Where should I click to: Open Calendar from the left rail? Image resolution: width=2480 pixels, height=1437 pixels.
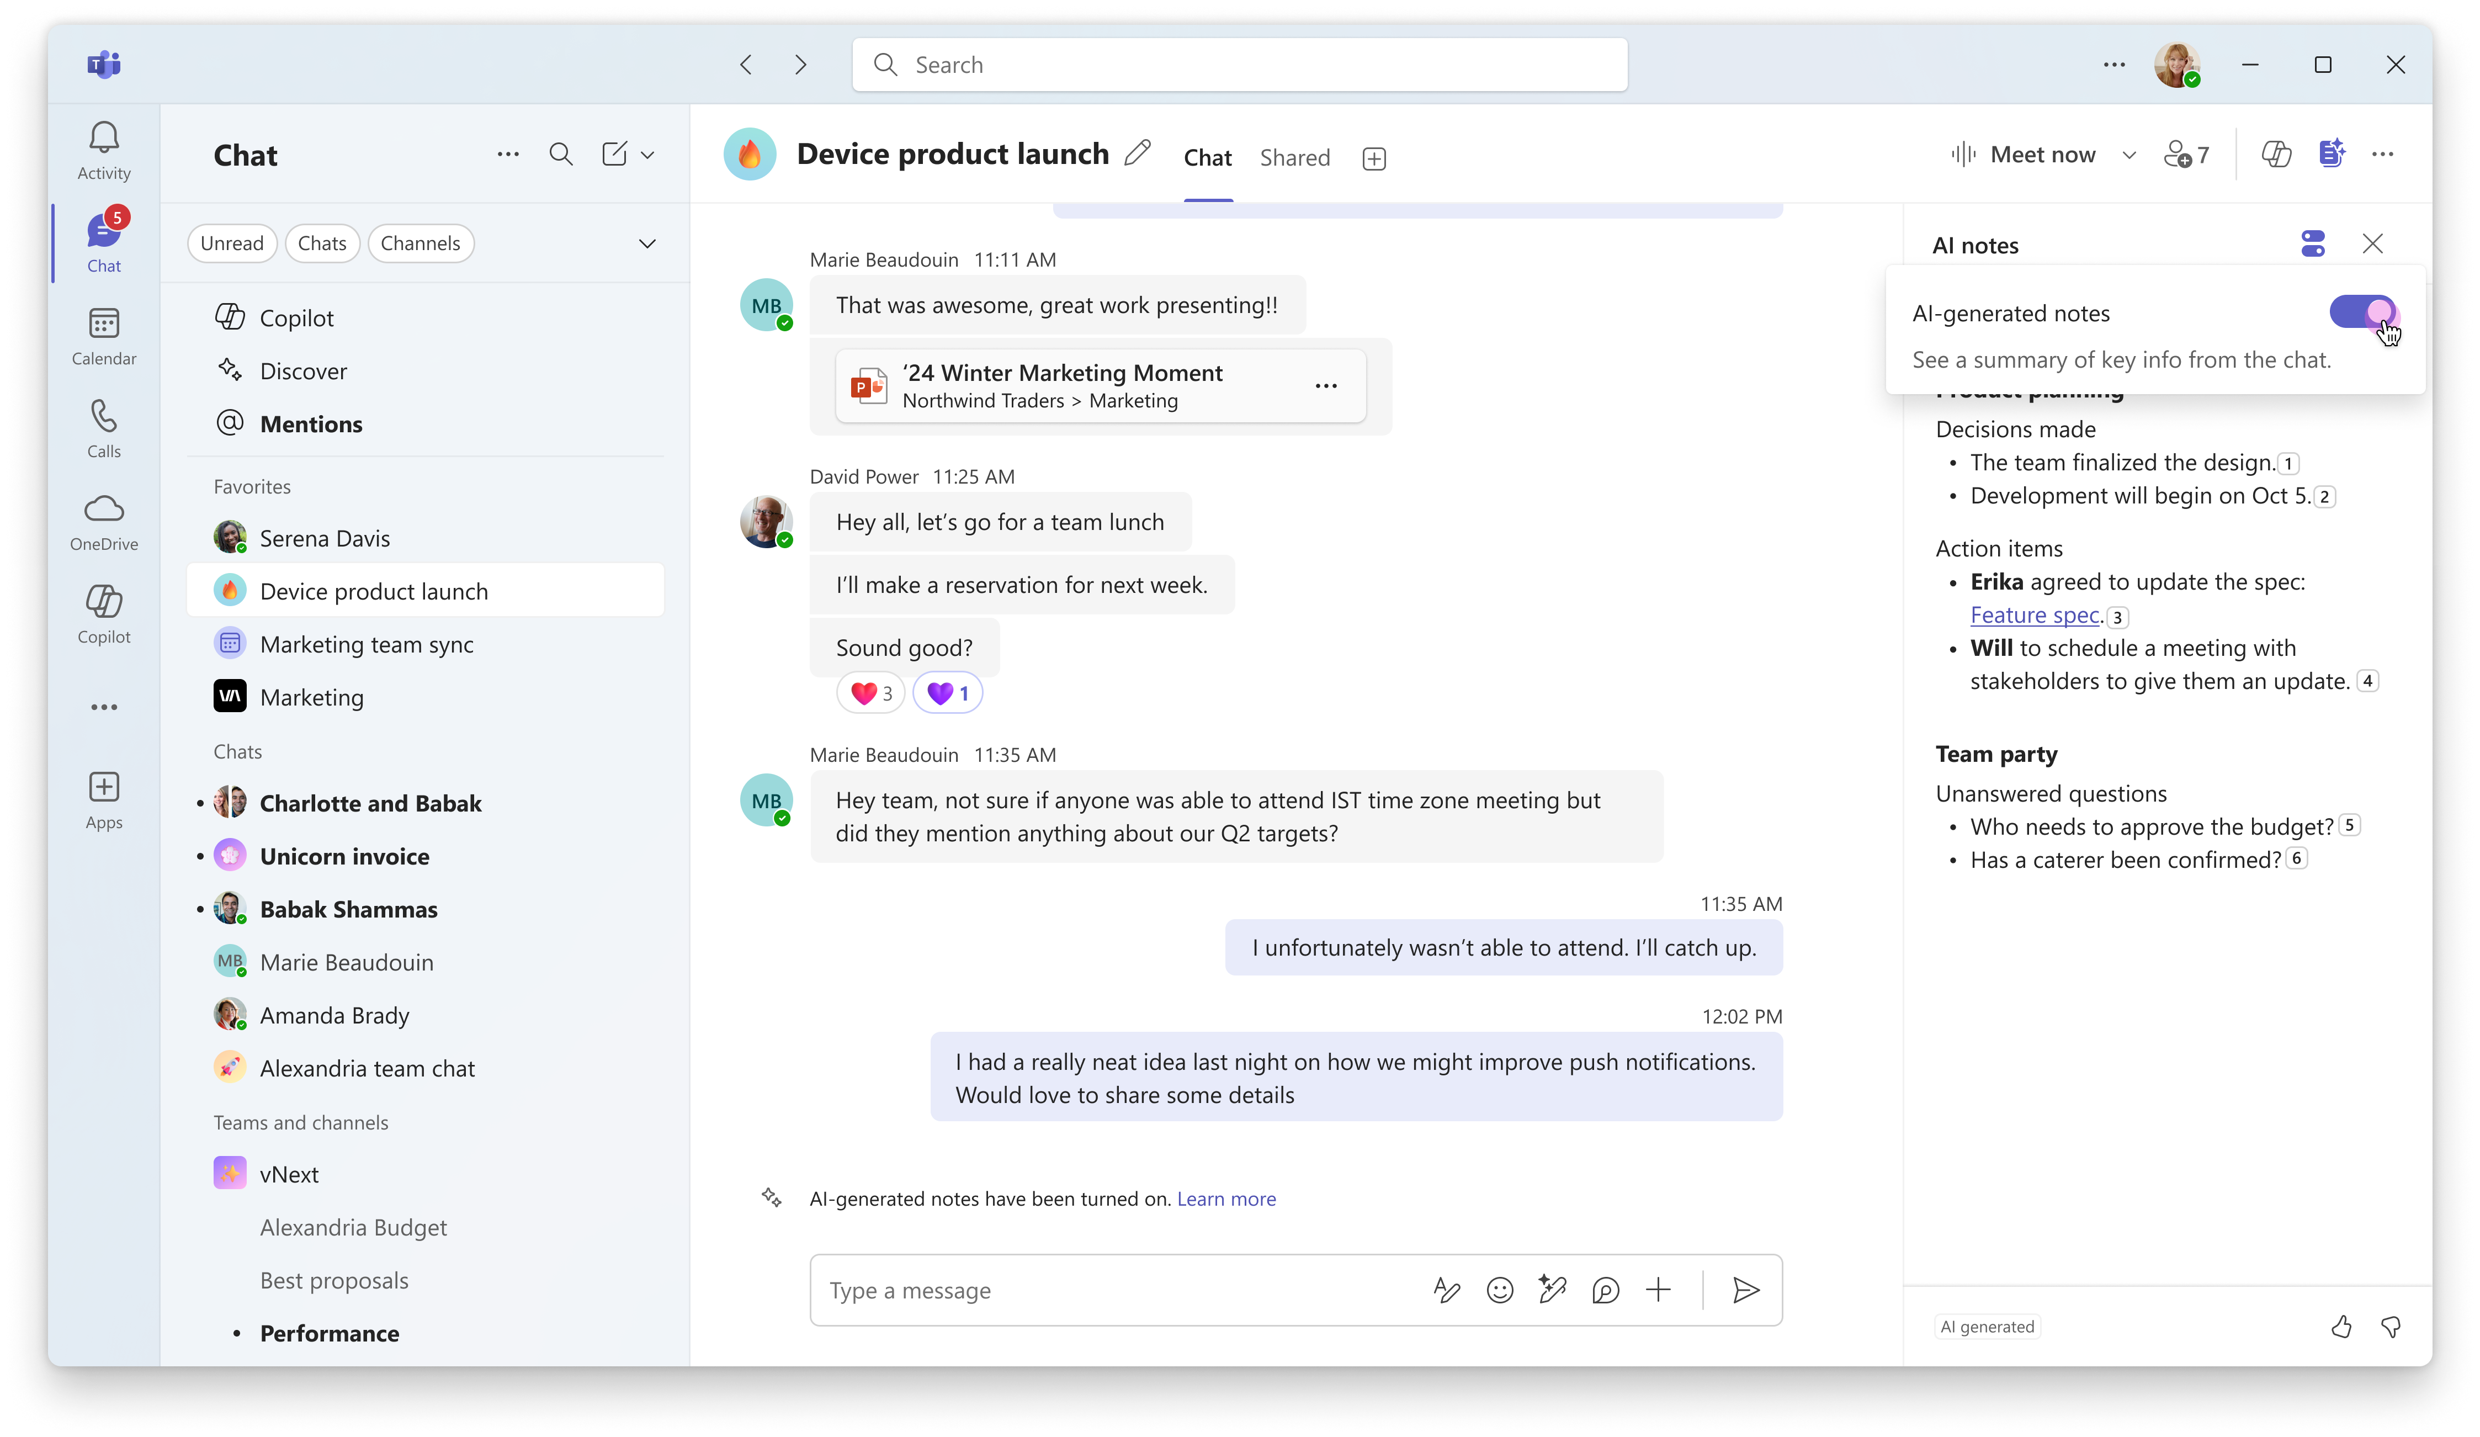pos(103,337)
